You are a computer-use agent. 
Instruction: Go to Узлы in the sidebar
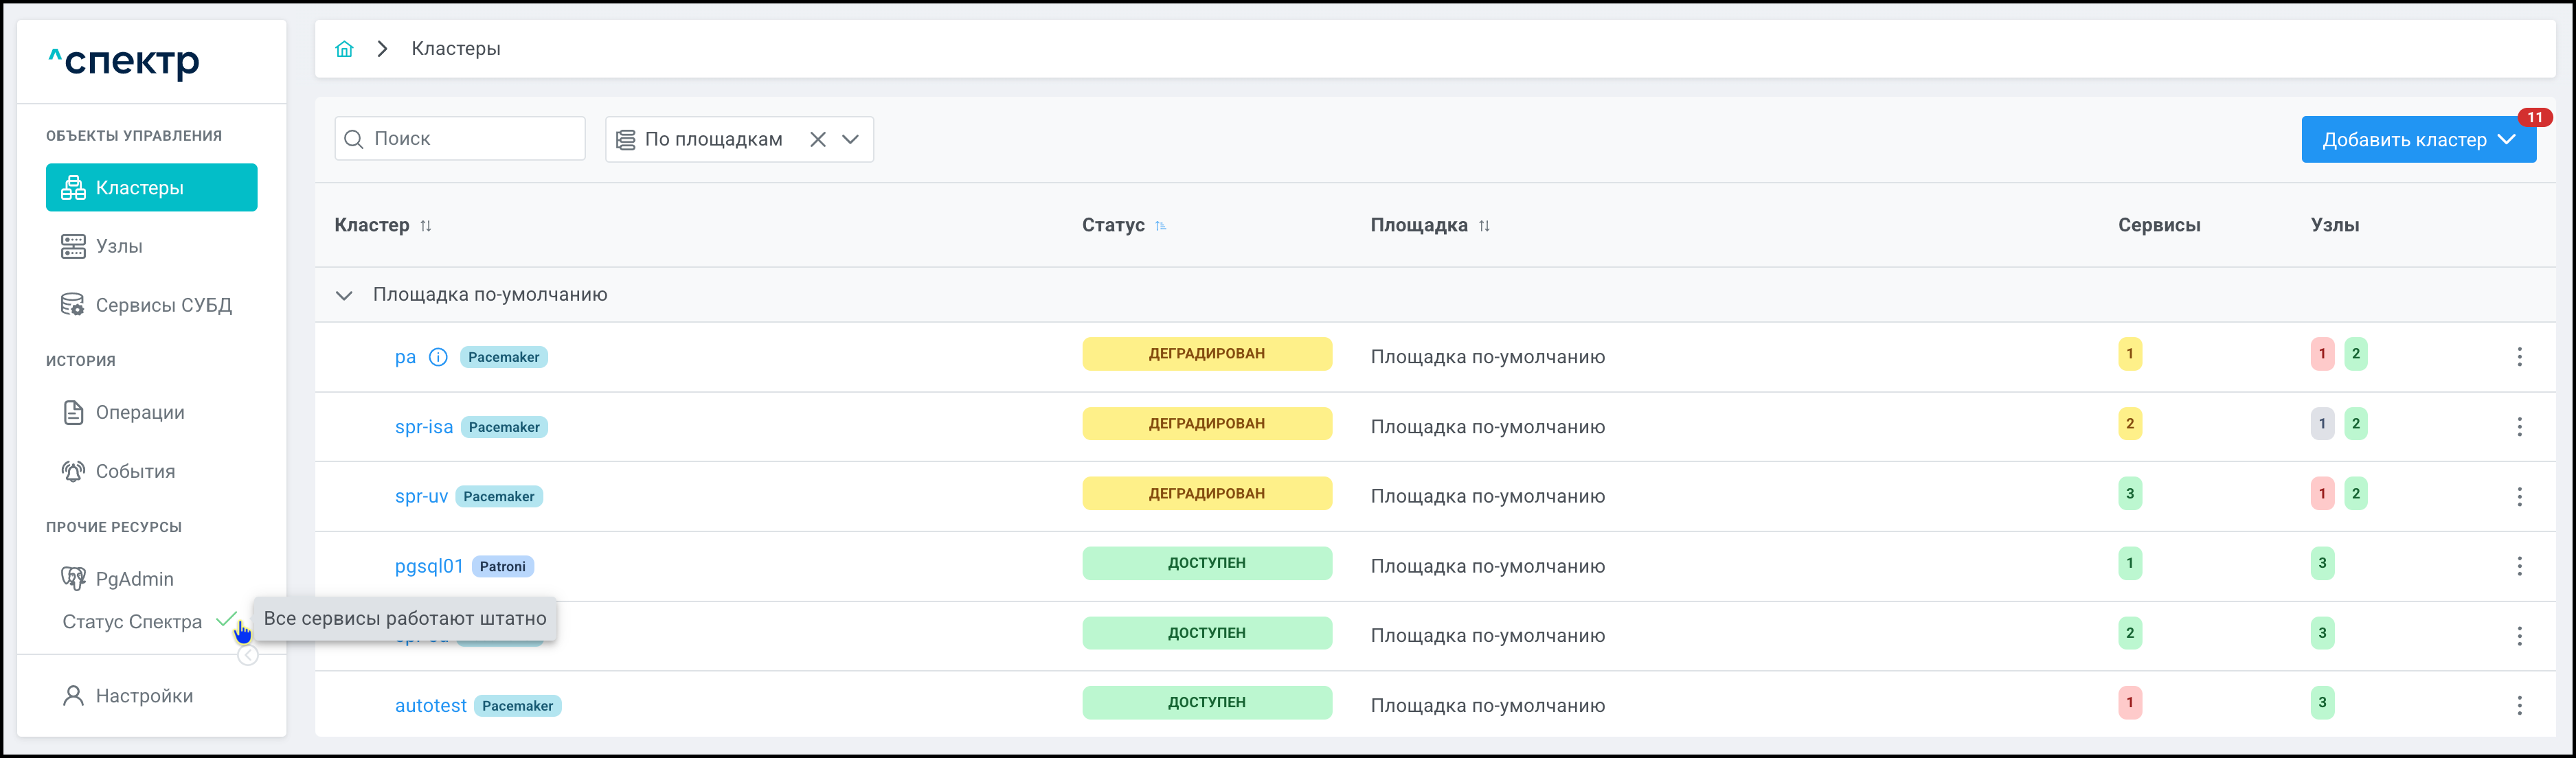coord(119,247)
